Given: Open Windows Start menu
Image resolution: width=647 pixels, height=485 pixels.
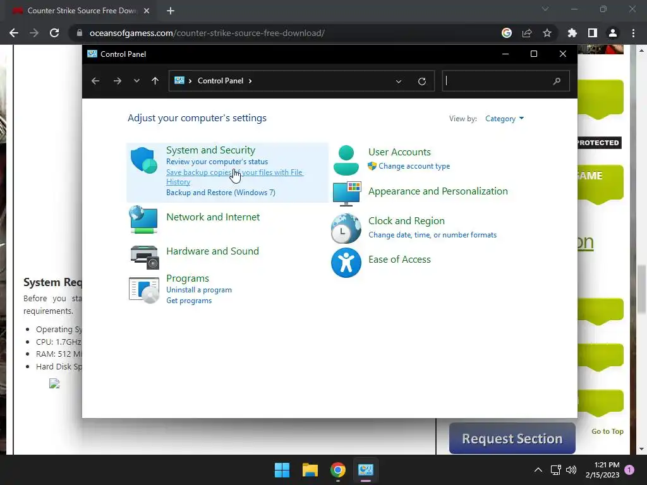Looking at the screenshot, I should pos(282,470).
